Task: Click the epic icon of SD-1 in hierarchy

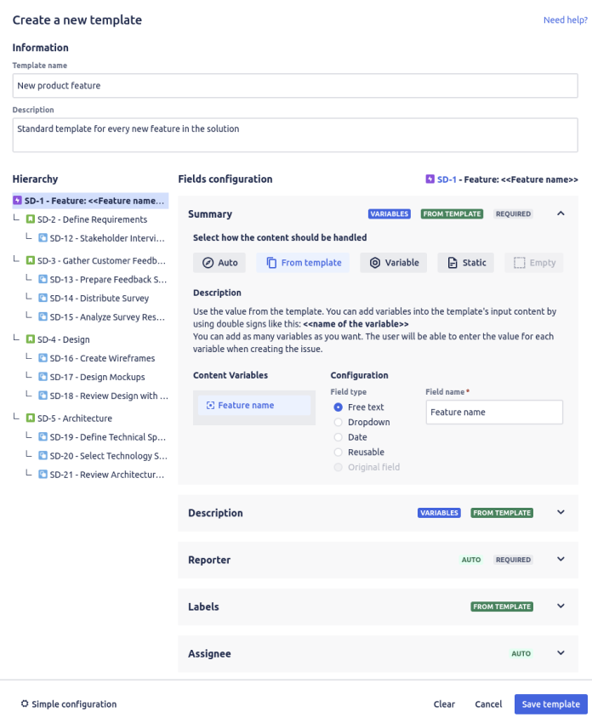Action: pos(18,201)
